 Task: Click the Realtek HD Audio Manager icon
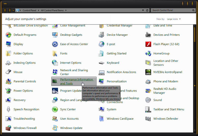click(148, 91)
